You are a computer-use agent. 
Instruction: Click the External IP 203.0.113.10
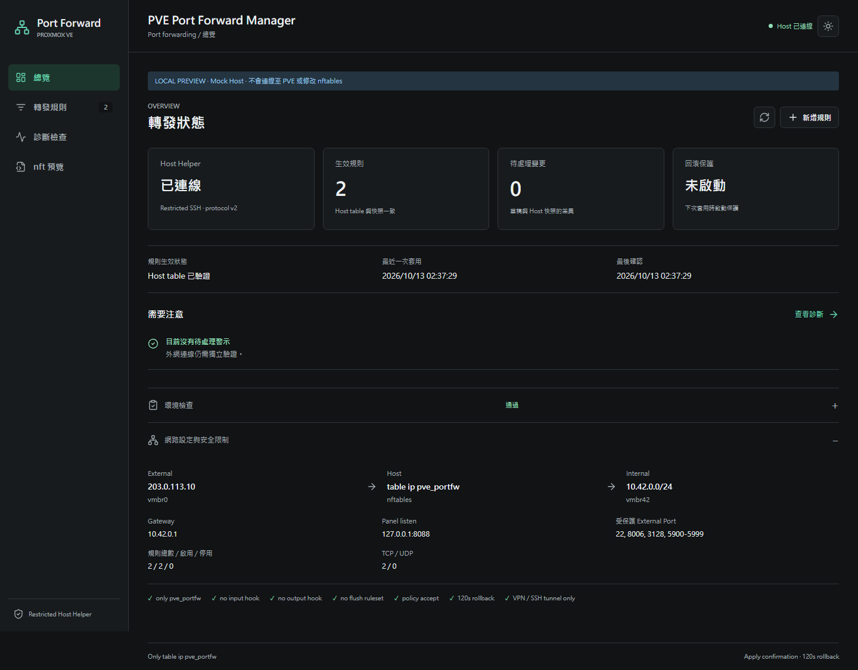(172, 487)
